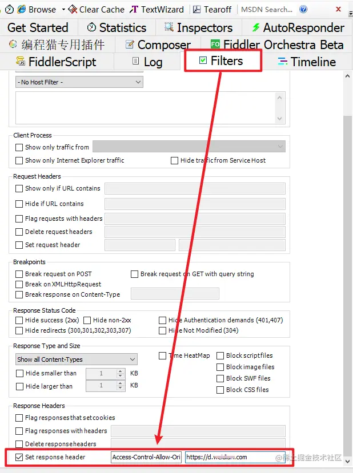Click Filters panel scrollbar up arrow

click(347, 76)
